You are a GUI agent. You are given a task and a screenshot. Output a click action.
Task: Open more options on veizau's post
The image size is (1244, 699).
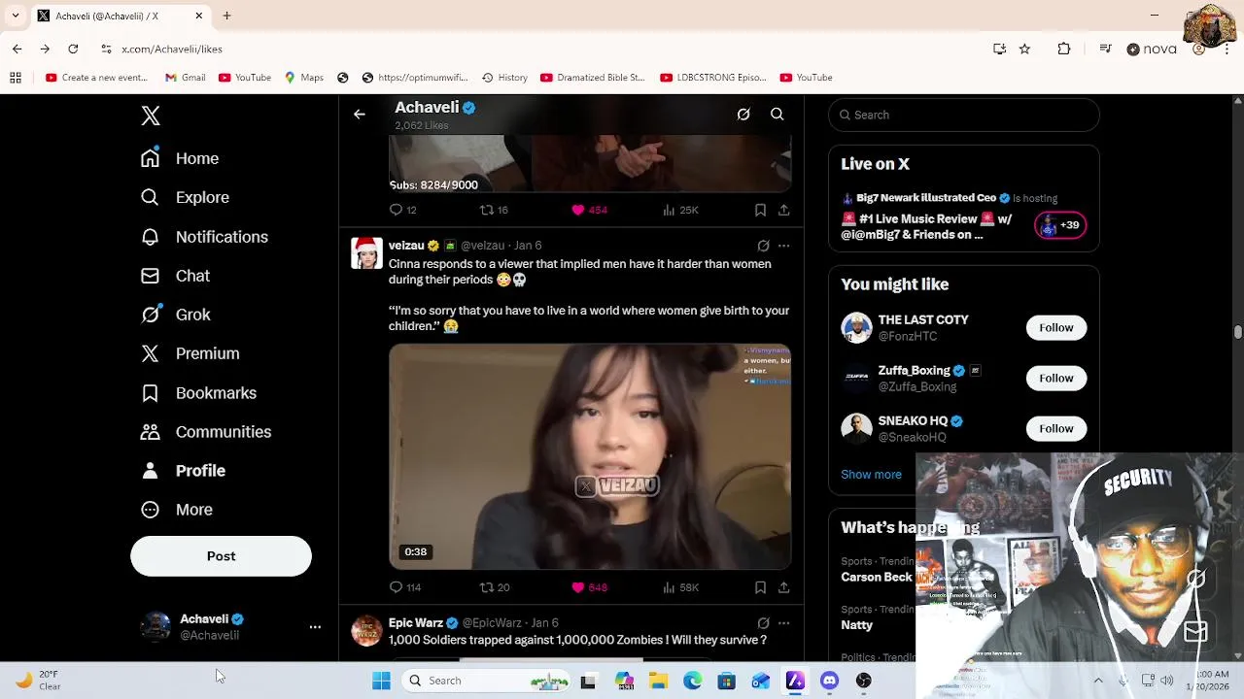(x=783, y=246)
